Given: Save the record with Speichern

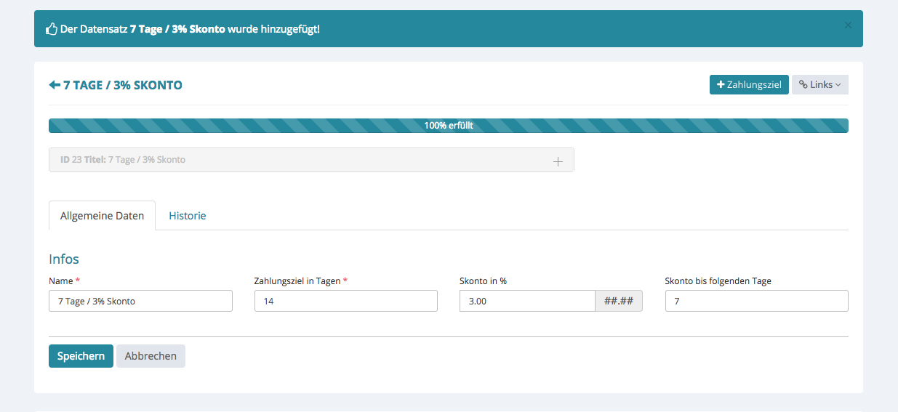Looking at the screenshot, I should (x=81, y=356).
